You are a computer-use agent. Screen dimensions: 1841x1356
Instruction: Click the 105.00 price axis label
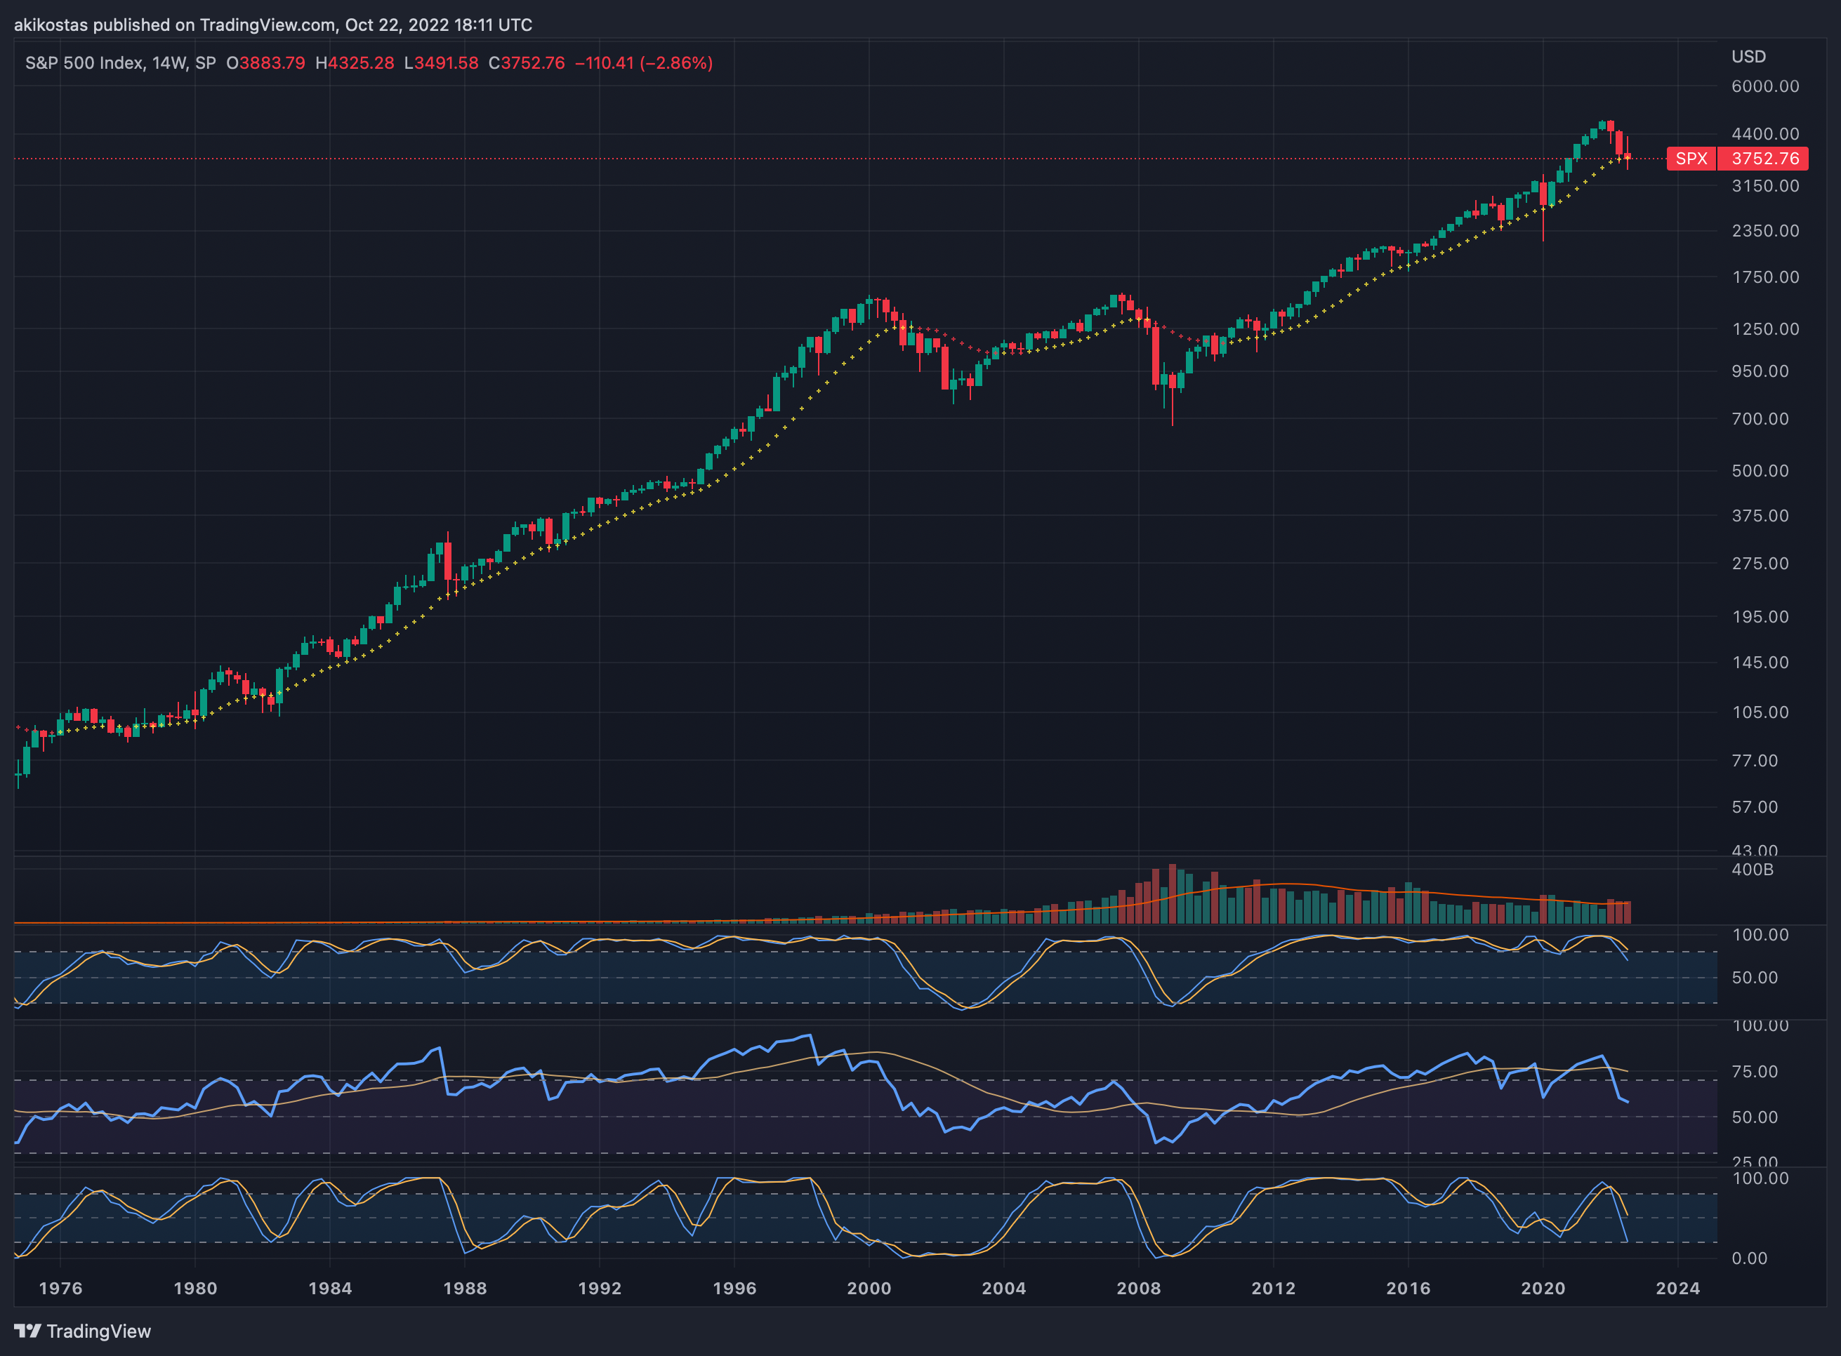click(1760, 712)
